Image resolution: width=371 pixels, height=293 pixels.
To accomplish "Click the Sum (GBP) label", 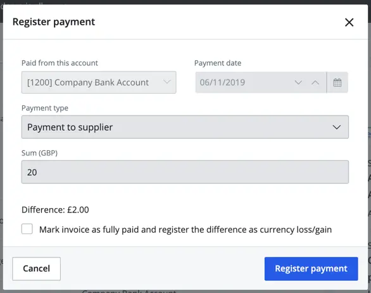I will (x=39, y=153).
